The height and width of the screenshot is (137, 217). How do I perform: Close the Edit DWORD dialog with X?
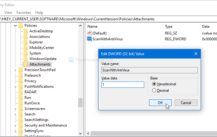coord(196,54)
